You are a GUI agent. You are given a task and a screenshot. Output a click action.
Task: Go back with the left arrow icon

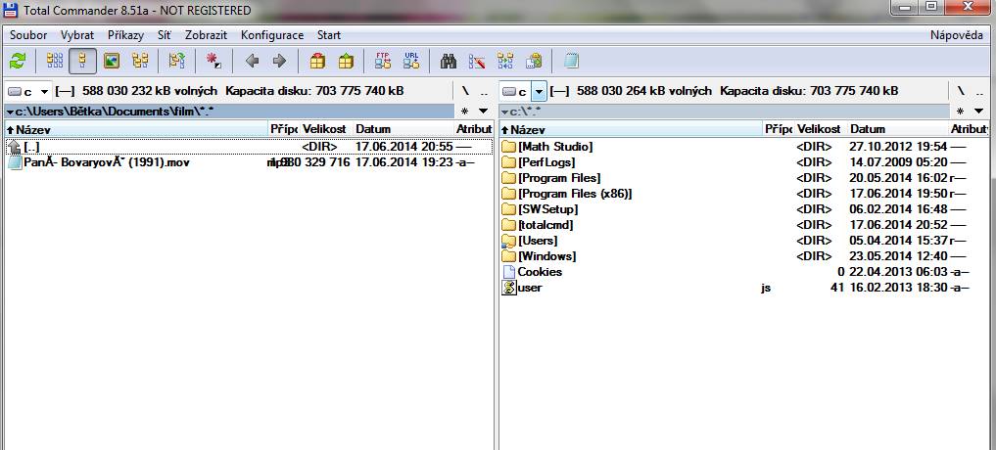252,61
